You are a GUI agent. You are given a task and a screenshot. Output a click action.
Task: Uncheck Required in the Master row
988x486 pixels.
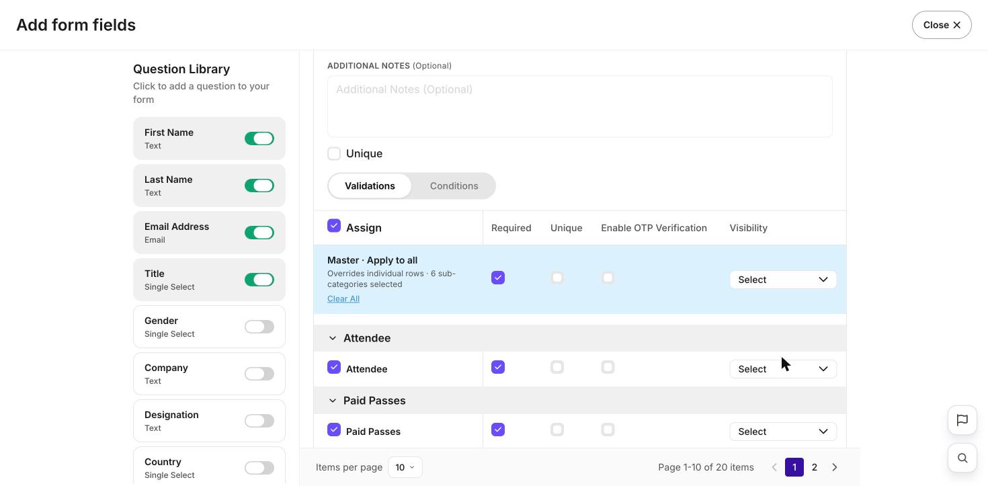coord(498,278)
